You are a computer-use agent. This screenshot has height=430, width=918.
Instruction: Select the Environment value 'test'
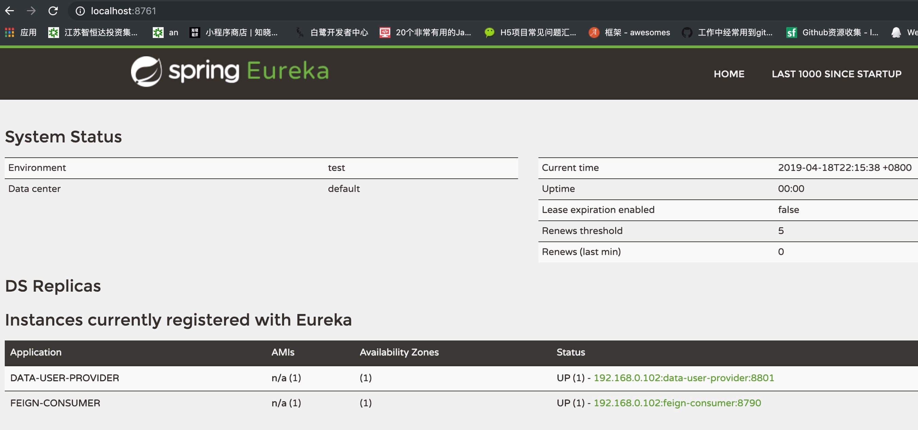[x=336, y=168]
